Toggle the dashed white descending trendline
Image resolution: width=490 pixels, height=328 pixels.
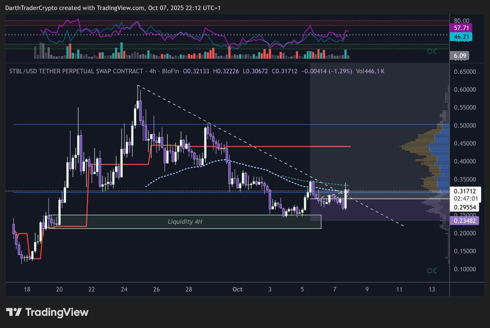pos(269,155)
